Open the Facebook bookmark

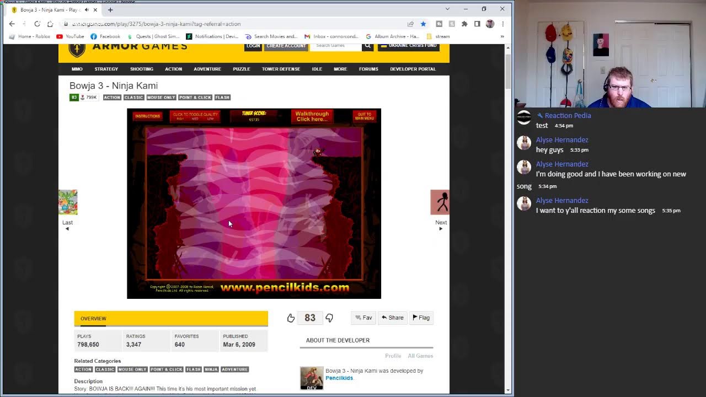tap(105, 36)
